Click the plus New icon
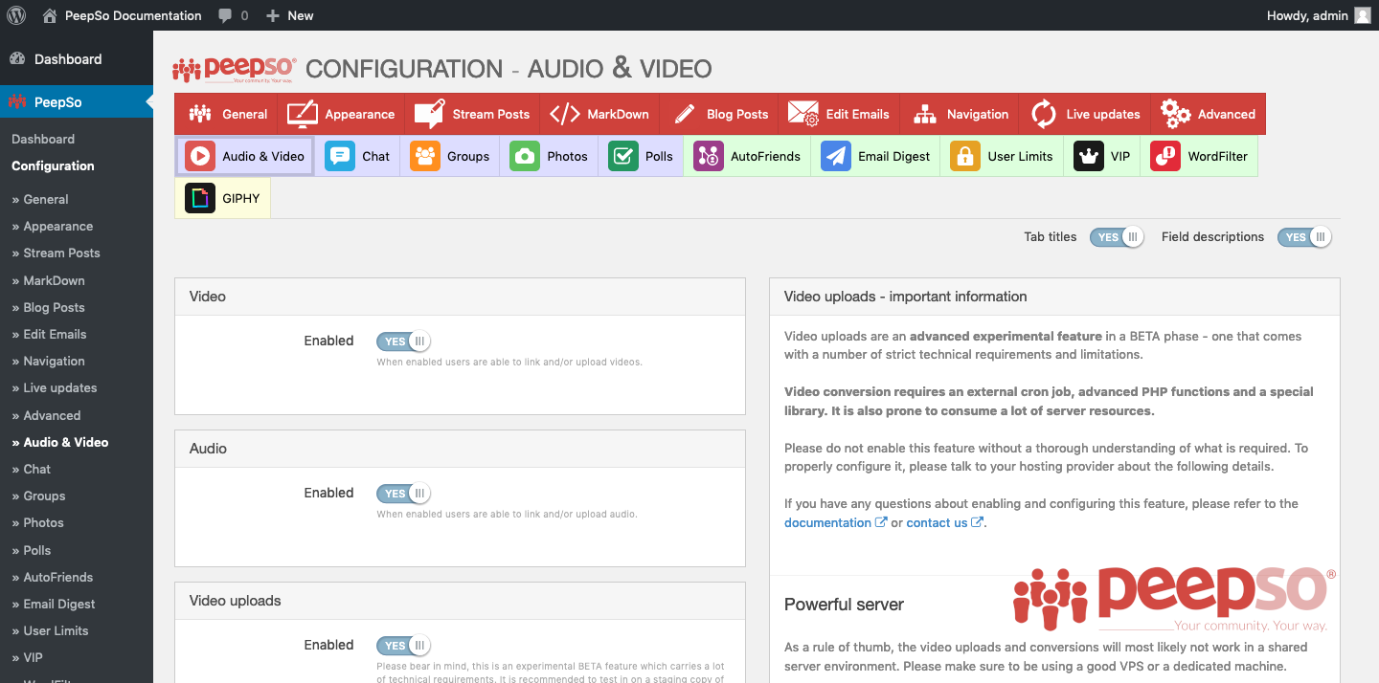Image resolution: width=1379 pixels, height=683 pixels. pyautogui.click(x=273, y=15)
